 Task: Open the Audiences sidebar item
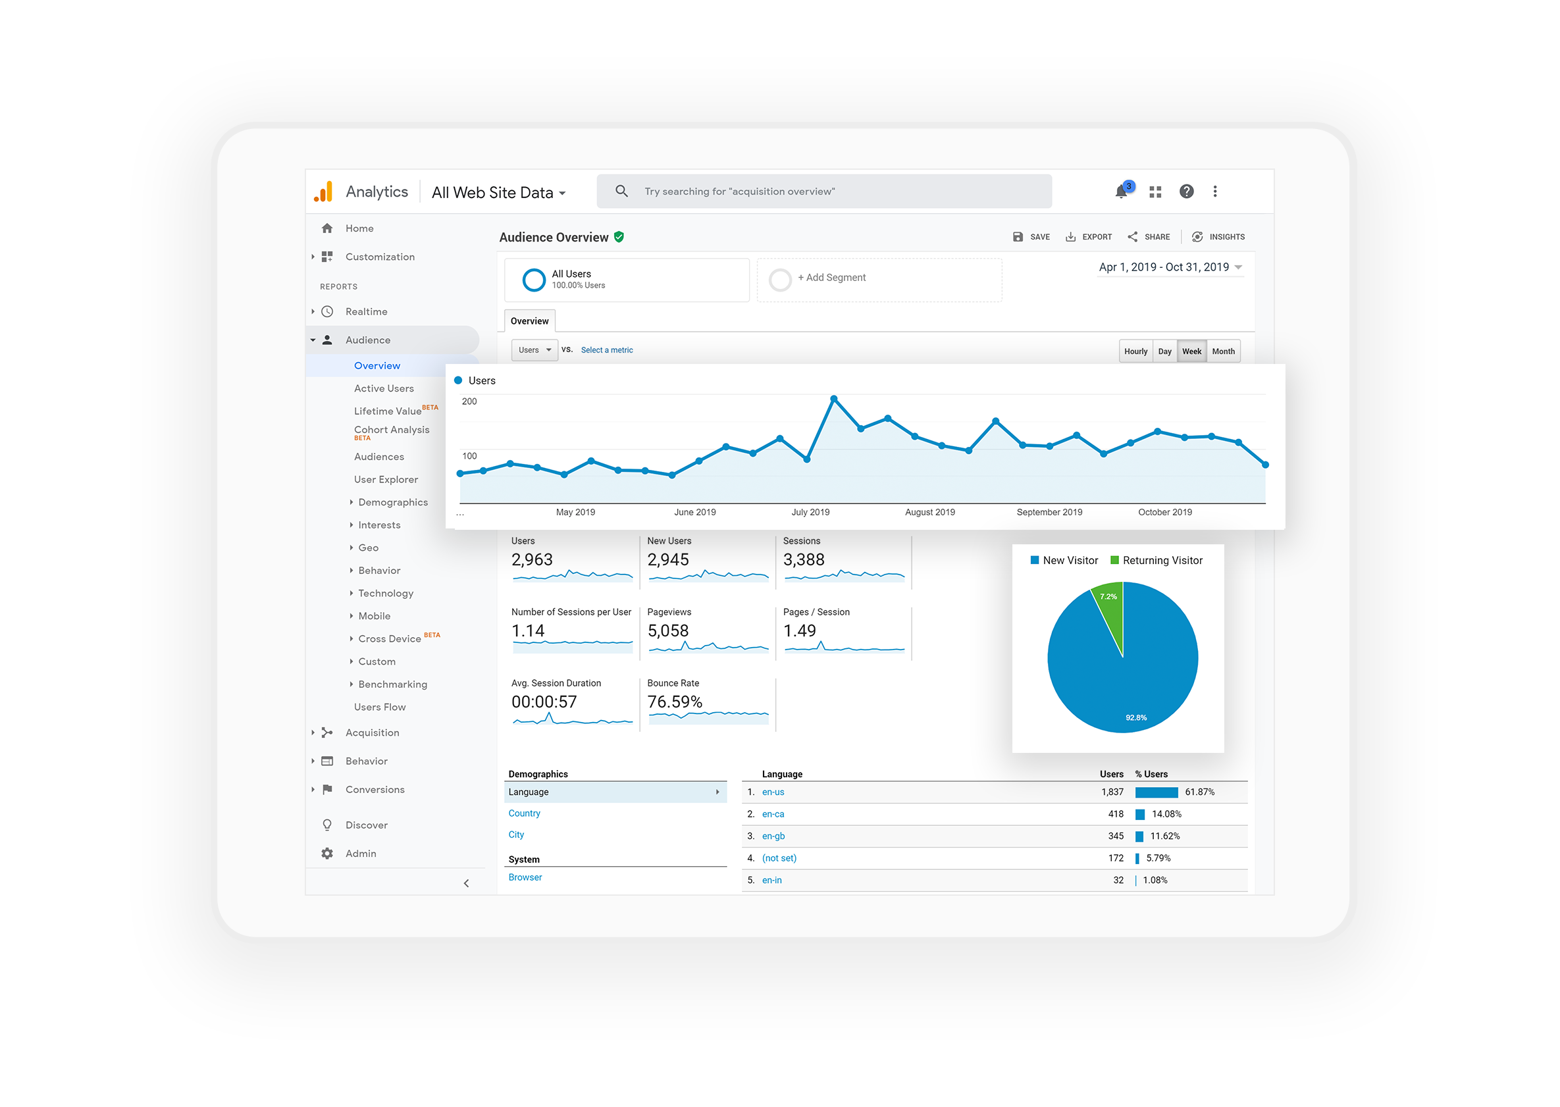click(x=379, y=457)
